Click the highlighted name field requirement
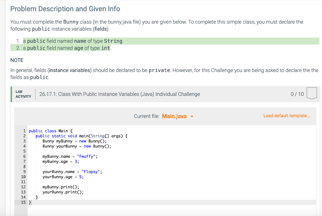The height and width of the screenshot is (216, 322). click(x=72, y=41)
